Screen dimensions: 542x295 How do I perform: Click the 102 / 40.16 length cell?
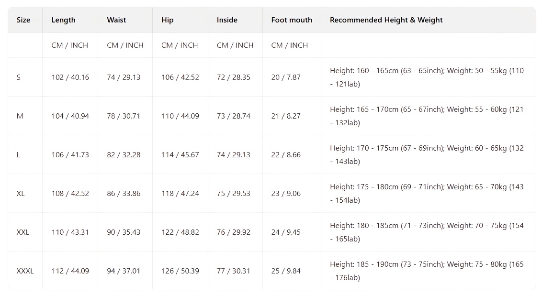70,77
